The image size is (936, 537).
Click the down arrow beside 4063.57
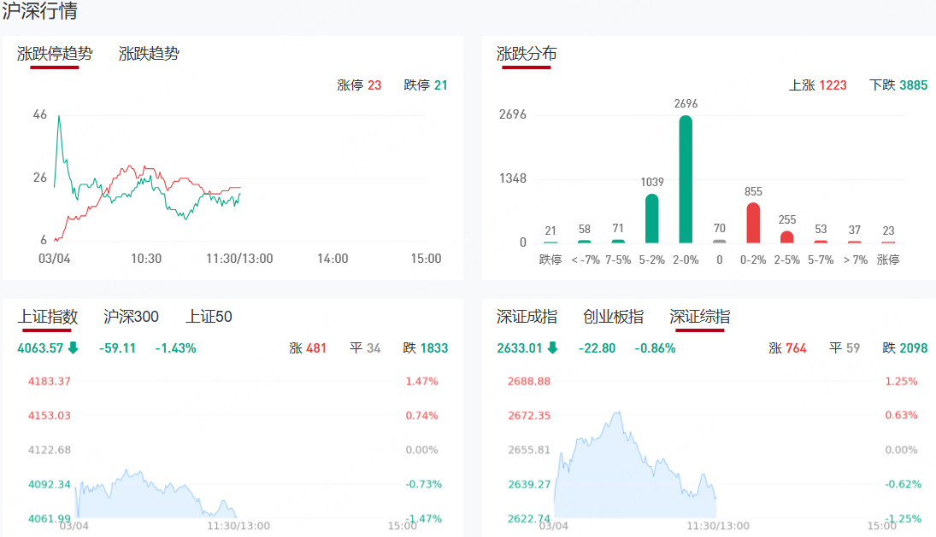pos(73,347)
